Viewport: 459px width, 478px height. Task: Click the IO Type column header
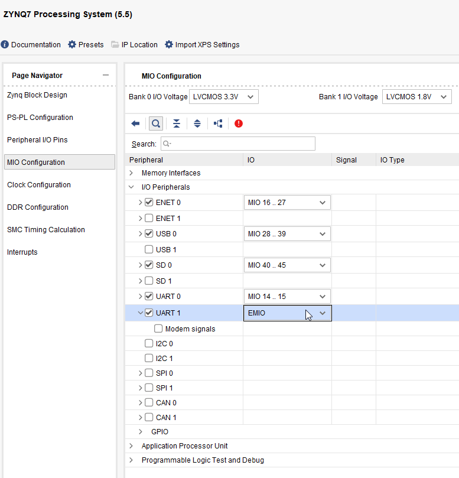point(418,160)
